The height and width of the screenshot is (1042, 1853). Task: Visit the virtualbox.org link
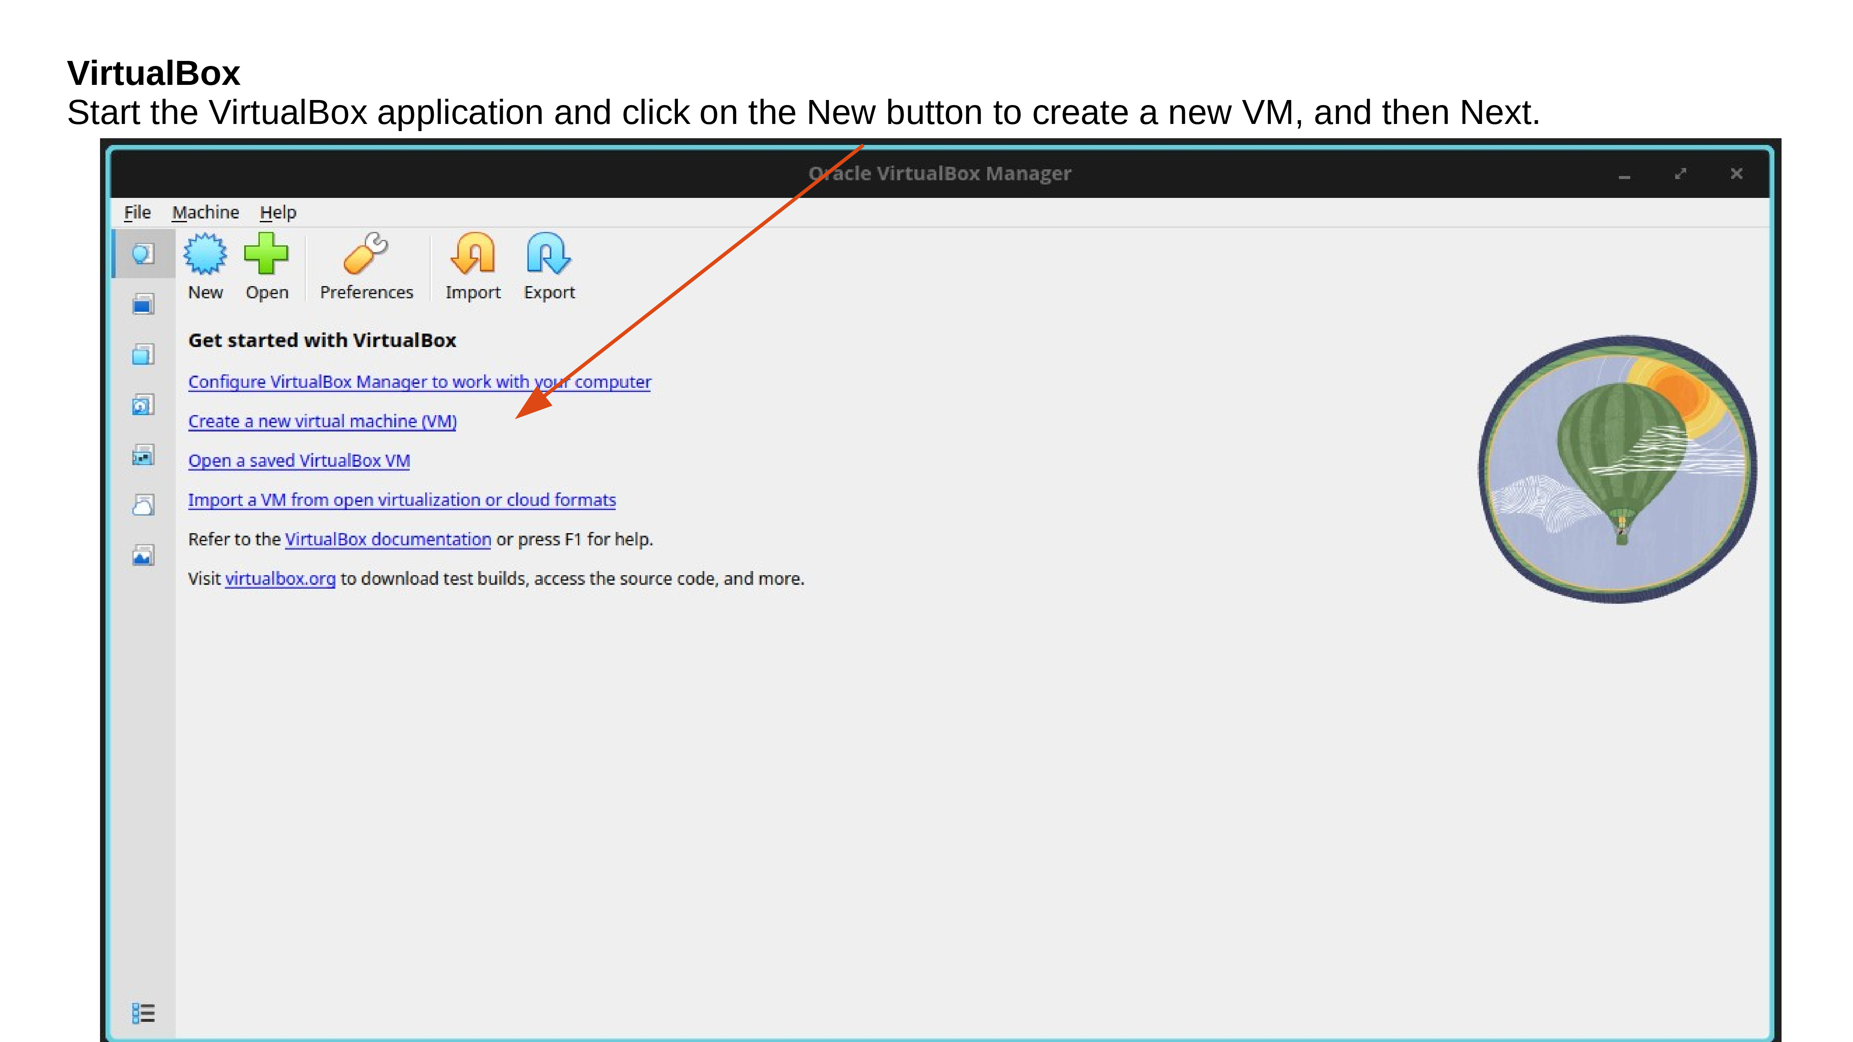pos(280,579)
